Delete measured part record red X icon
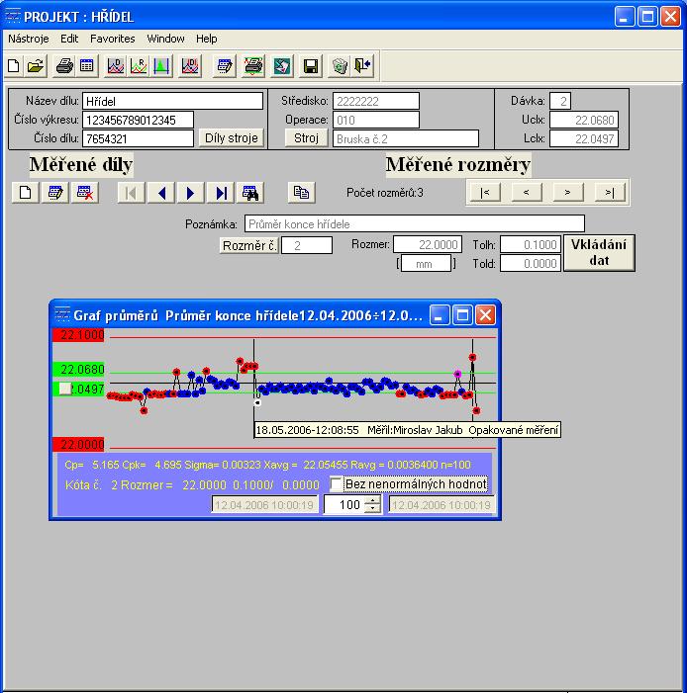 click(84, 193)
